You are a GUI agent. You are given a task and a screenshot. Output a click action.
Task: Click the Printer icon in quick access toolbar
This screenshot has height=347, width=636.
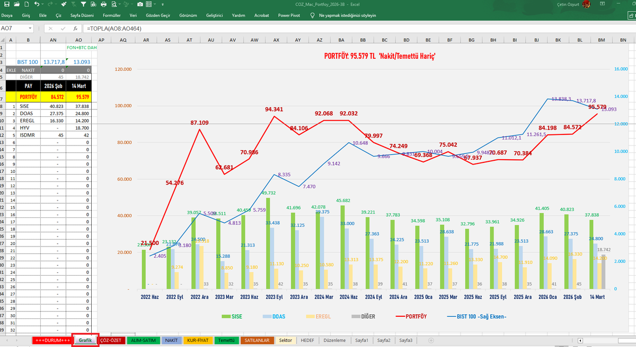coord(103,4)
